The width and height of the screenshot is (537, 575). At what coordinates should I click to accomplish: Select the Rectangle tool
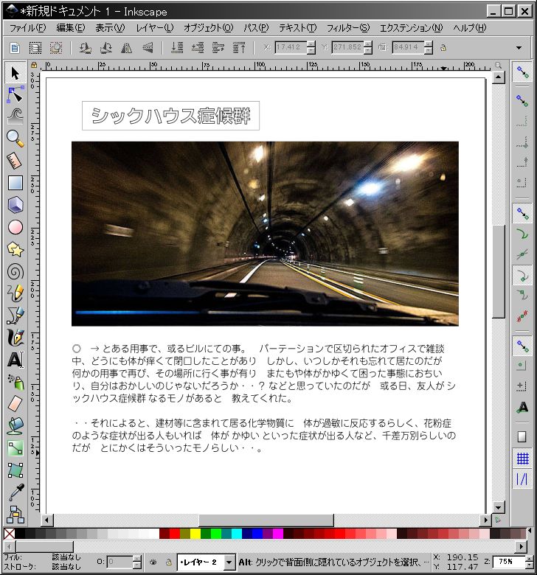(x=15, y=183)
